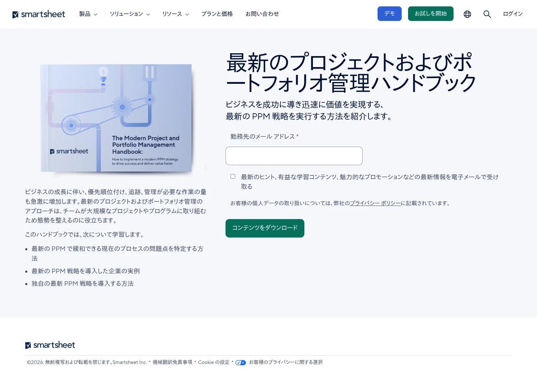Open Cookie の設定 footer link
Viewport: 537px width, 392px height.
[x=214, y=362]
